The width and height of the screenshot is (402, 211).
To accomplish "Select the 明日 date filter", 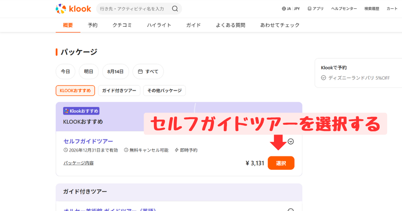I will (x=89, y=71).
